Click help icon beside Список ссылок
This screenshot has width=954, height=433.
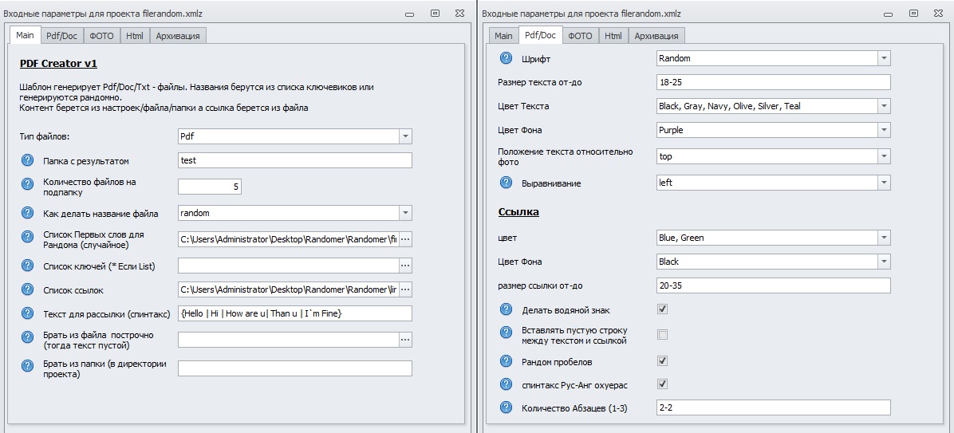pyautogui.click(x=27, y=290)
